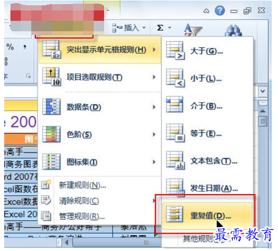This screenshot has height=251, width=278.
Task: Minimize the ribbon with caret icon
Action: (206, 11)
